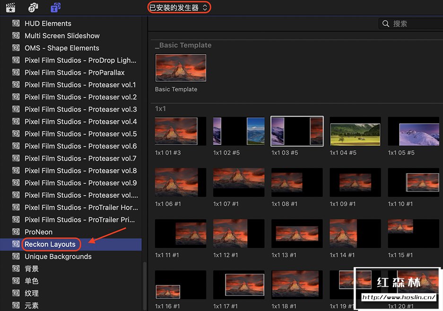Click generator icon beside 背景

tap(16, 269)
